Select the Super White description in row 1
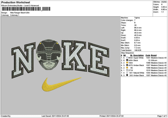Image resolution: width=168 pixels, height=118 pixels. (x=138, y=58)
